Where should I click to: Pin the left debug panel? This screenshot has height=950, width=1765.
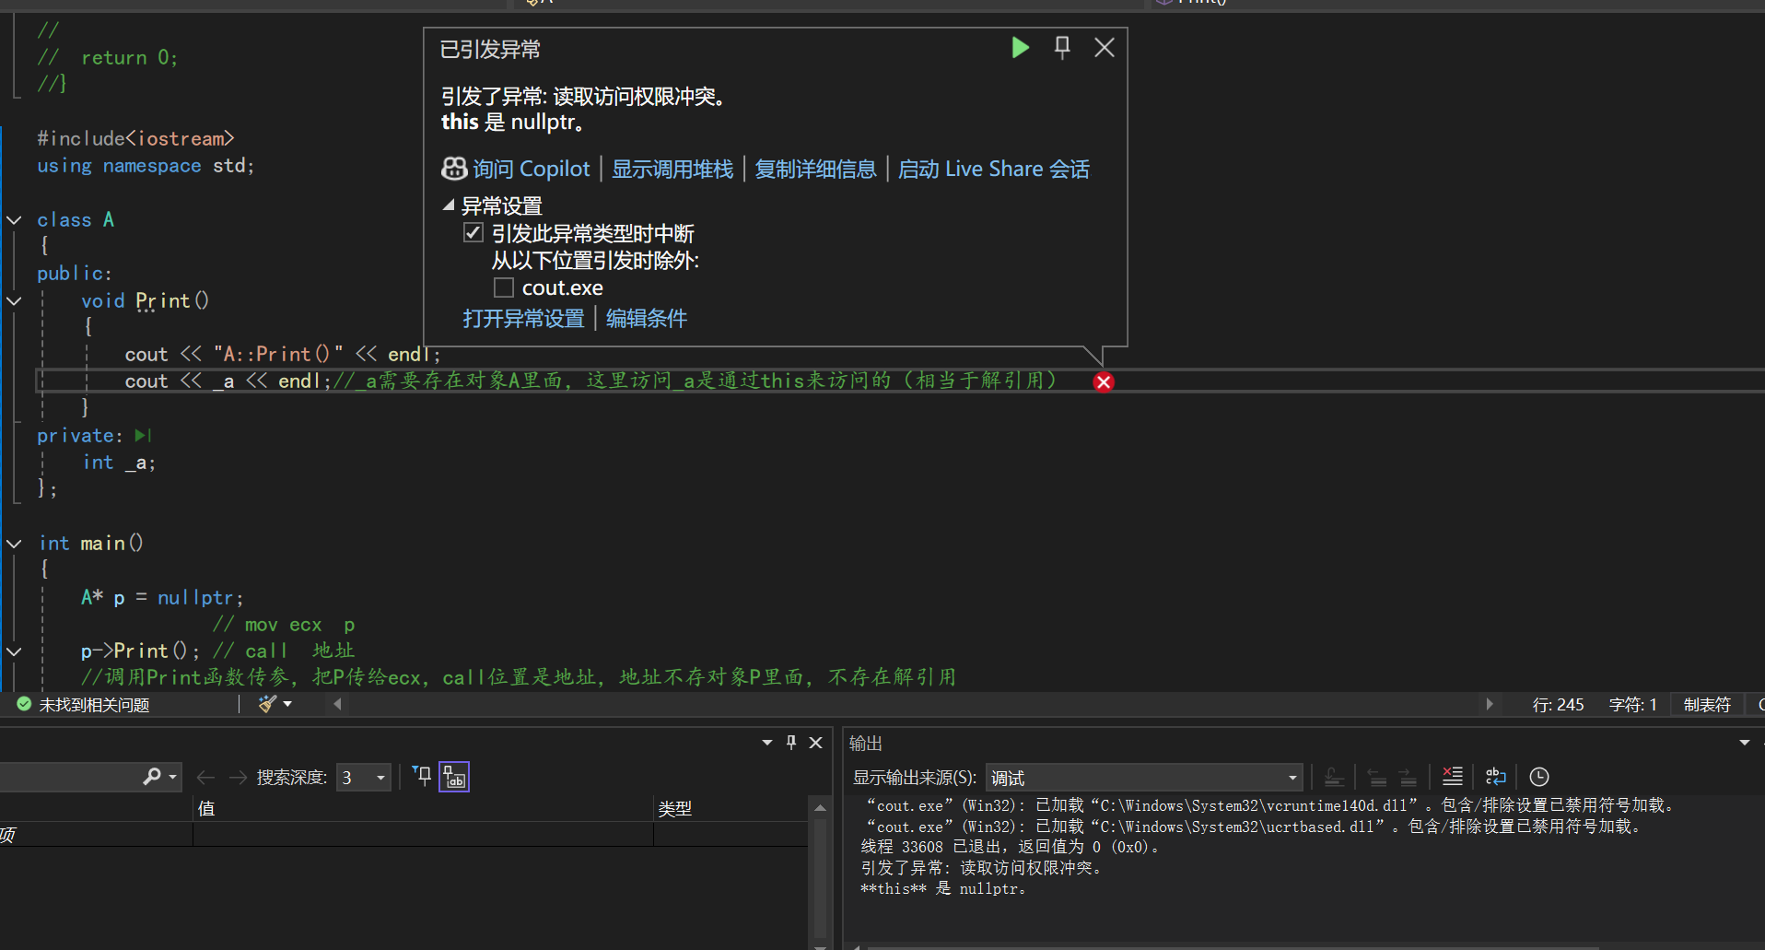pyautogui.click(x=791, y=743)
